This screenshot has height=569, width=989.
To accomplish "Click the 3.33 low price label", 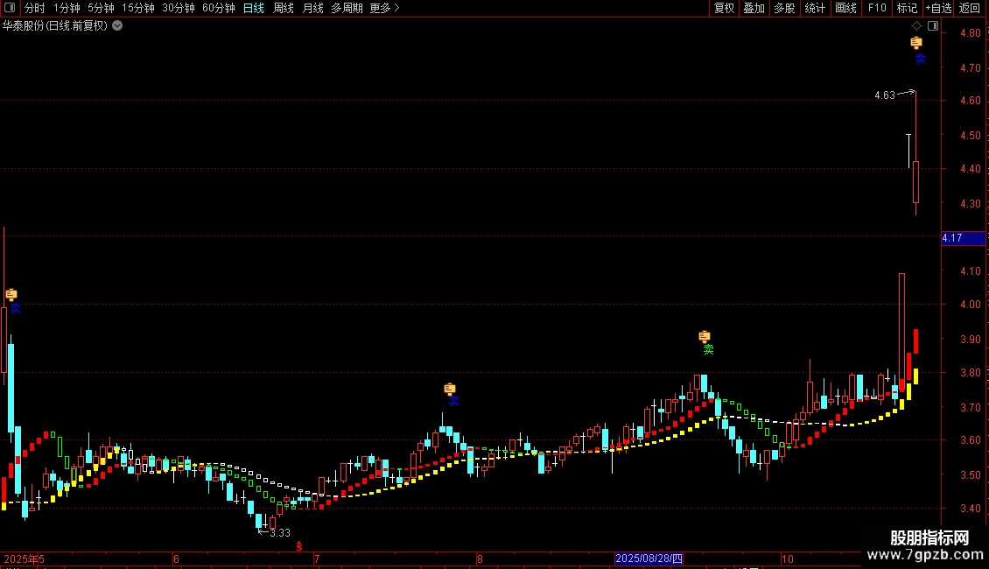I will point(280,533).
